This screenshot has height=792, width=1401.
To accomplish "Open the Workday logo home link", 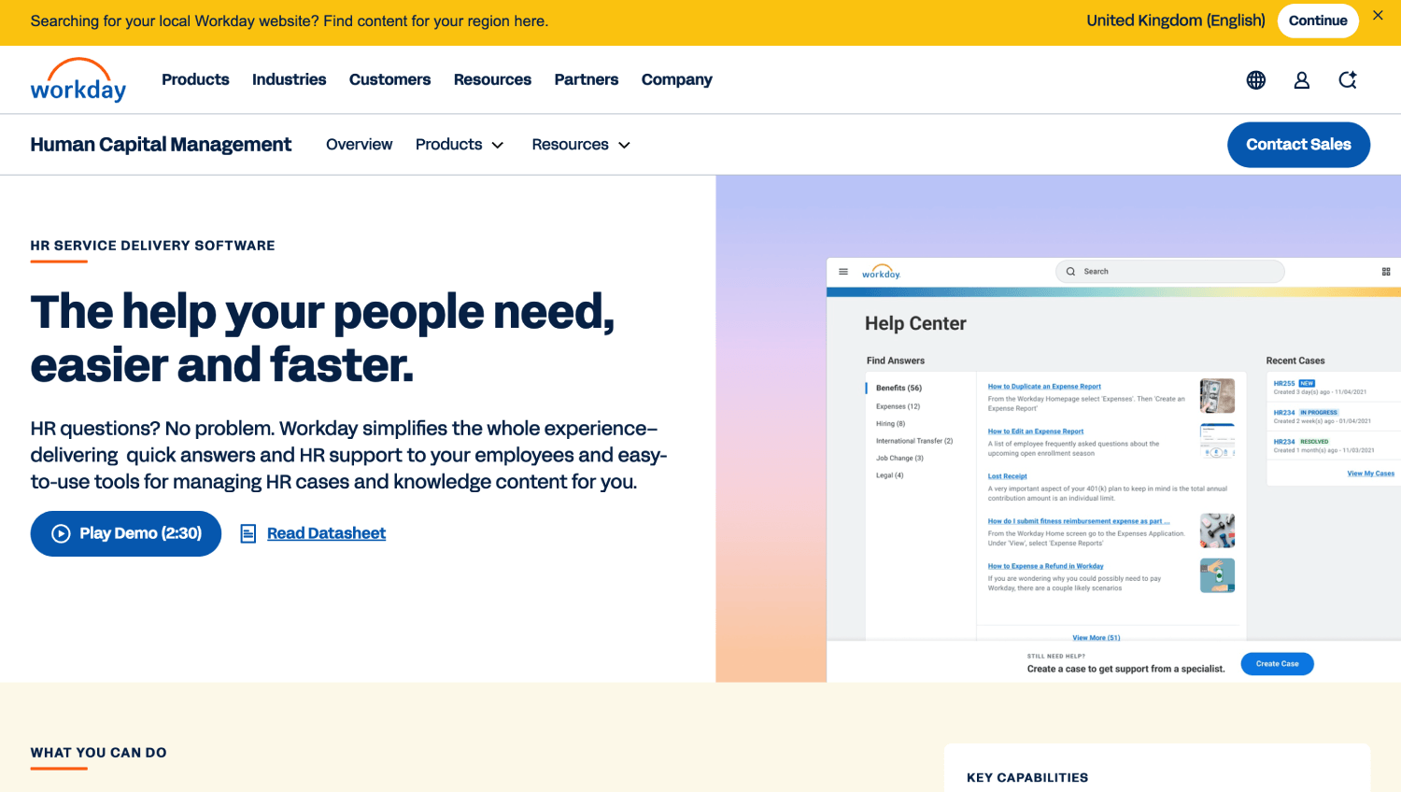I will [x=78, y=80].
